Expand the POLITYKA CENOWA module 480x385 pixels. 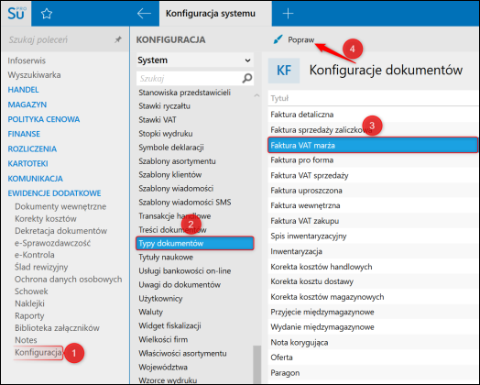click(44, 119)
